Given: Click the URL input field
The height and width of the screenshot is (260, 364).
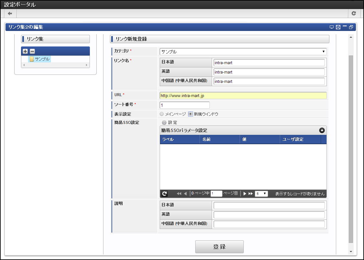Looking at the screenshot, I should (243, 95).
